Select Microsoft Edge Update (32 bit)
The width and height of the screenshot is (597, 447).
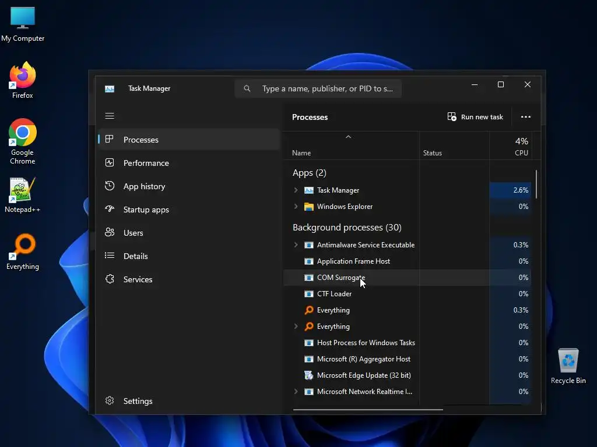[408, 375]
